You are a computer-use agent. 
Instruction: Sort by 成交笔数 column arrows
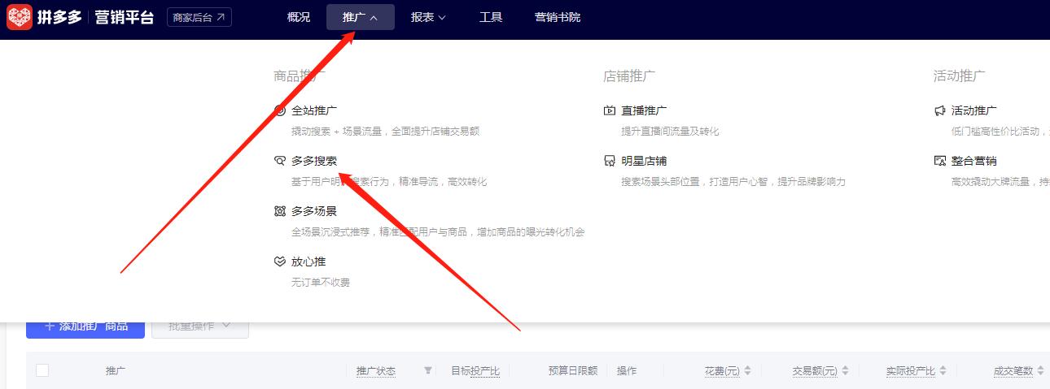click(x=1041, y=371)
